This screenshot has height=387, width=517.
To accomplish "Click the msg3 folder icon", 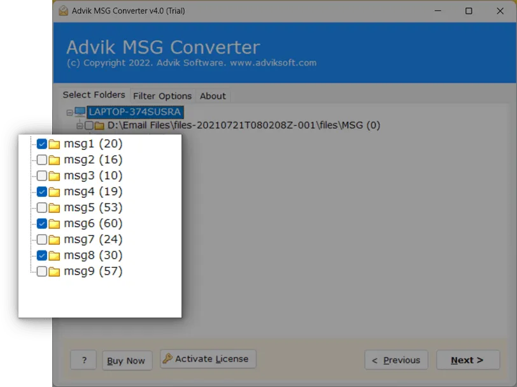I will pos(54,176).
